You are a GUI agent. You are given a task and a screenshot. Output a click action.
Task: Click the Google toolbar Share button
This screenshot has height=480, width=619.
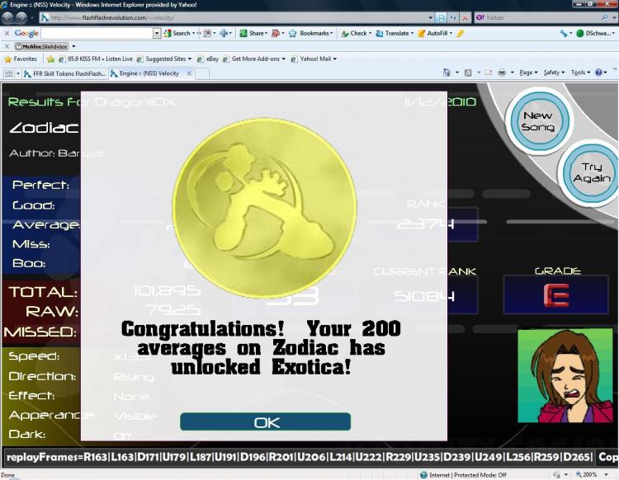[x=253, y=34]
